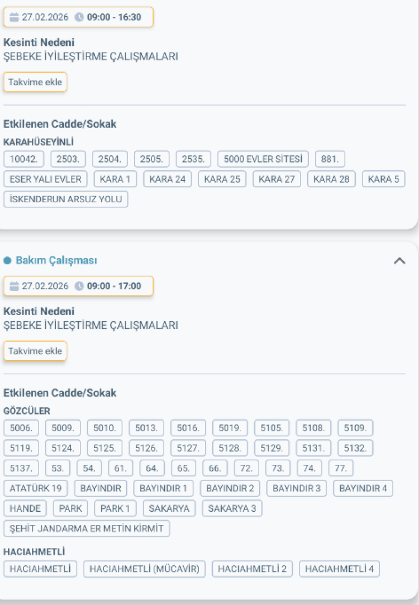Click the ATATÜRK 19 street tag
The image size is (419, 605).
click(x=36, y=488)
